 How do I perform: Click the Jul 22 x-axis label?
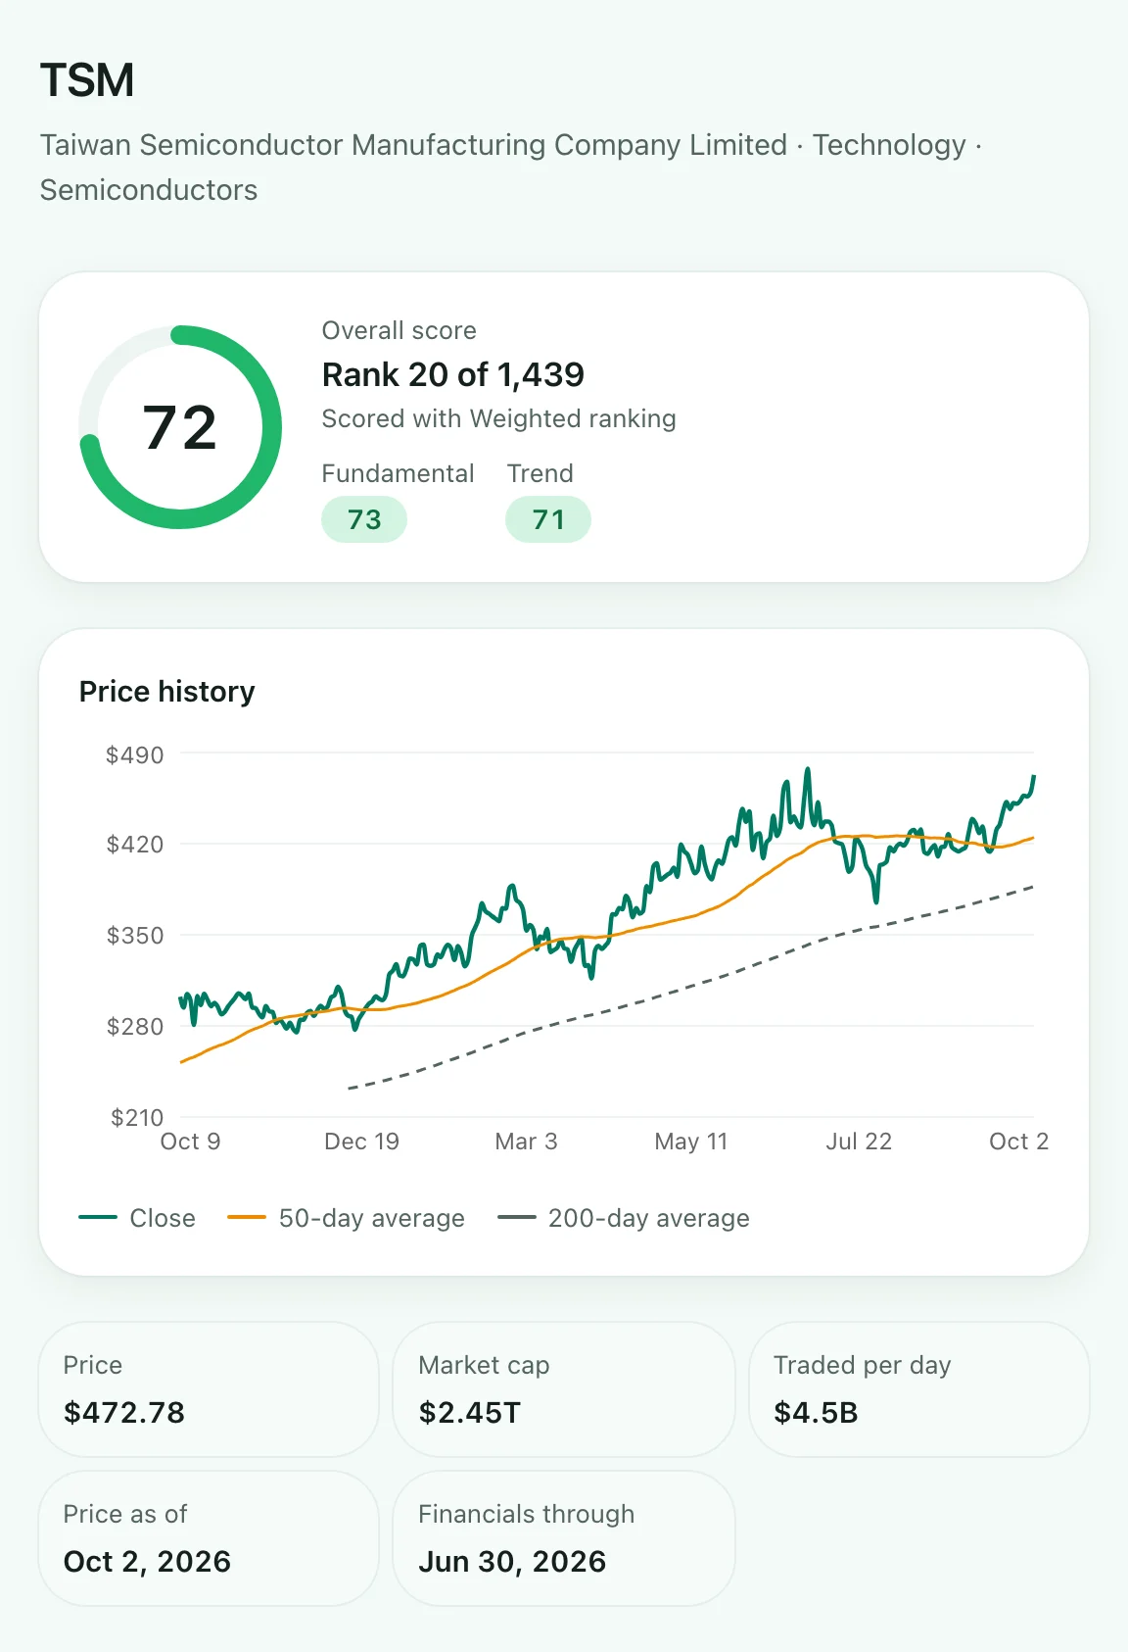click(859, 1142)
